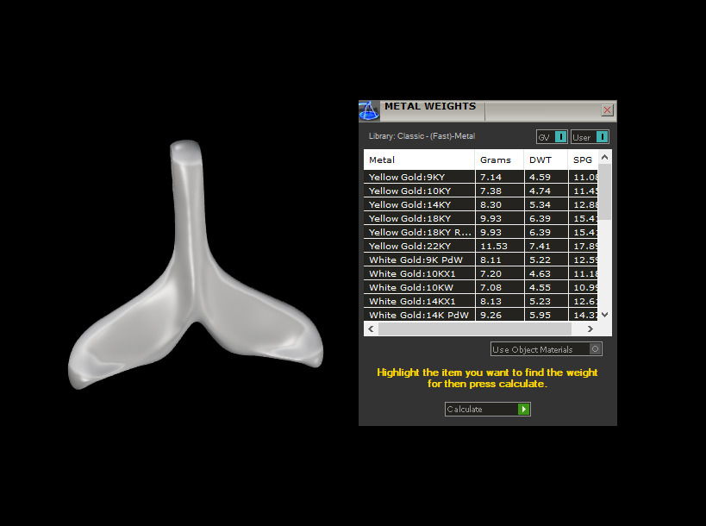This screenshot has height=526, width=706.
Task: Click the 4.74 DWT value
Action: tap(540, 191)
